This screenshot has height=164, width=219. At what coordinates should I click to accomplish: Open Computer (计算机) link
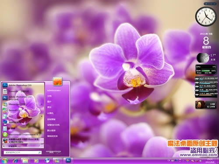pos(50,113)
